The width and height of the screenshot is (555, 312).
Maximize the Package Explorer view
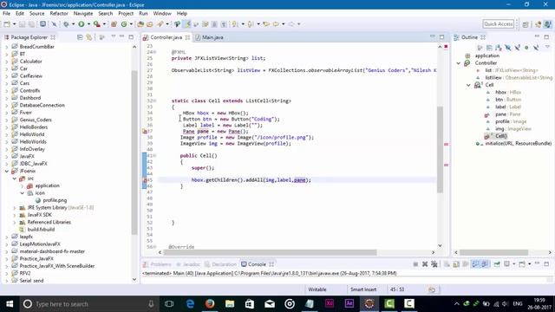point(131,36)
